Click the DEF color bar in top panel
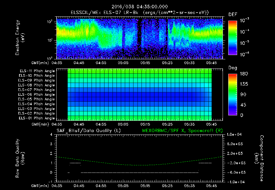 233,38
